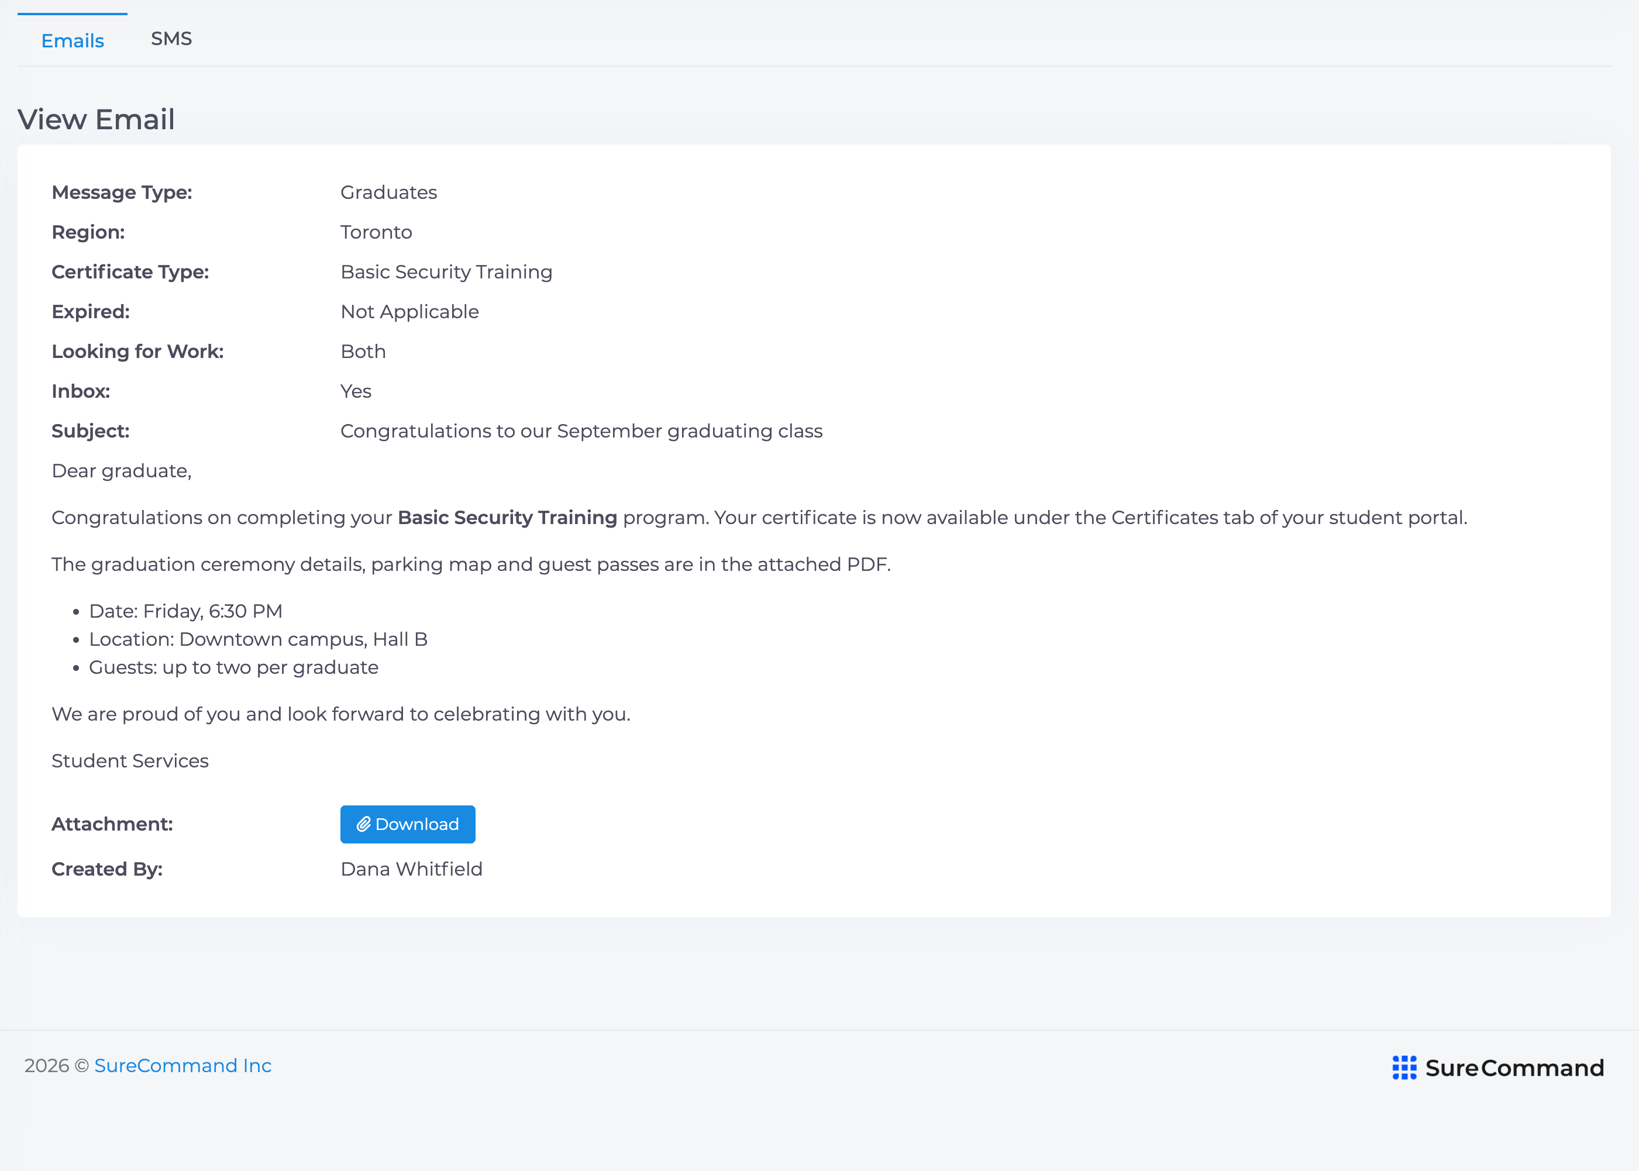Open the SMS tab
1639x1171 pixels.
(171, 39)
